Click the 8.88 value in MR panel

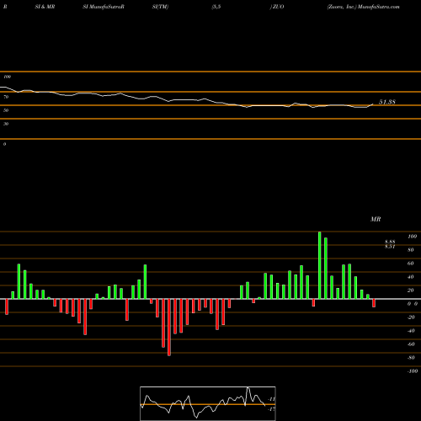coord(390,242)
